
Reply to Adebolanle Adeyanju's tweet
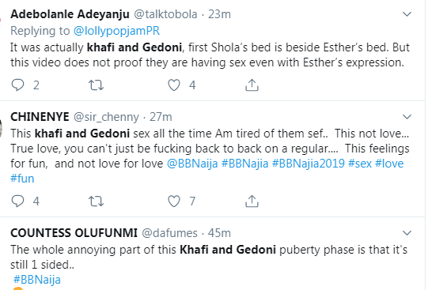point(17,85)
